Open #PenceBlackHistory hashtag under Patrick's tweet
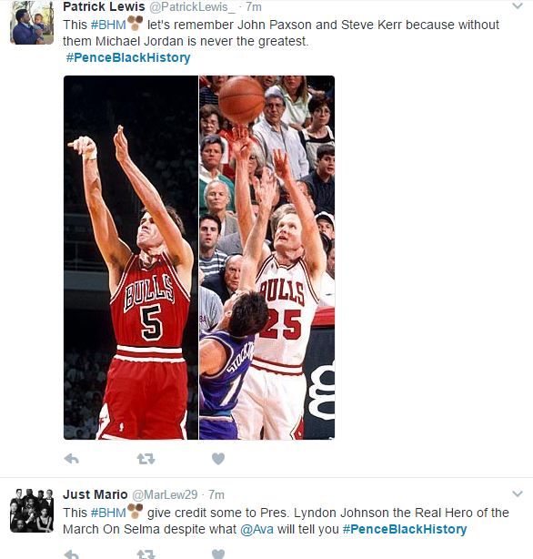Viewport: 533px width, 559px height. click(x=128, y=57)
